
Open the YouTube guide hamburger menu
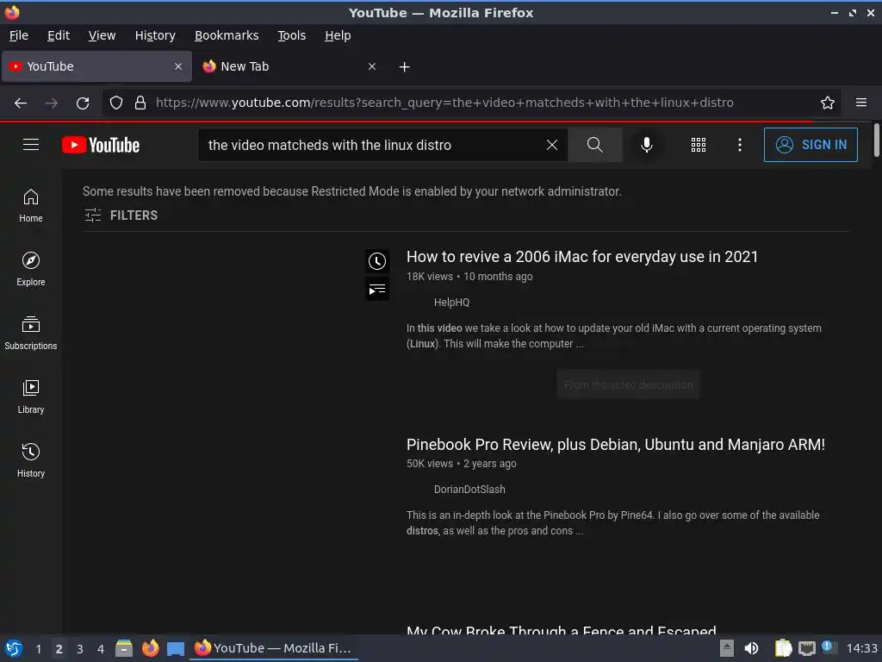tap(31, 145)
